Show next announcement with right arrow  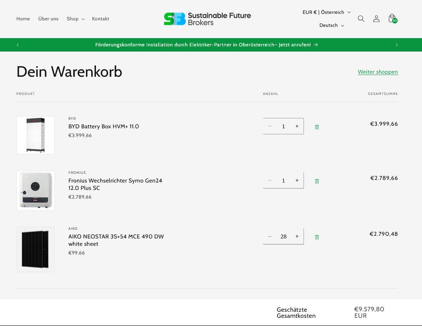(x=396, y=45)
